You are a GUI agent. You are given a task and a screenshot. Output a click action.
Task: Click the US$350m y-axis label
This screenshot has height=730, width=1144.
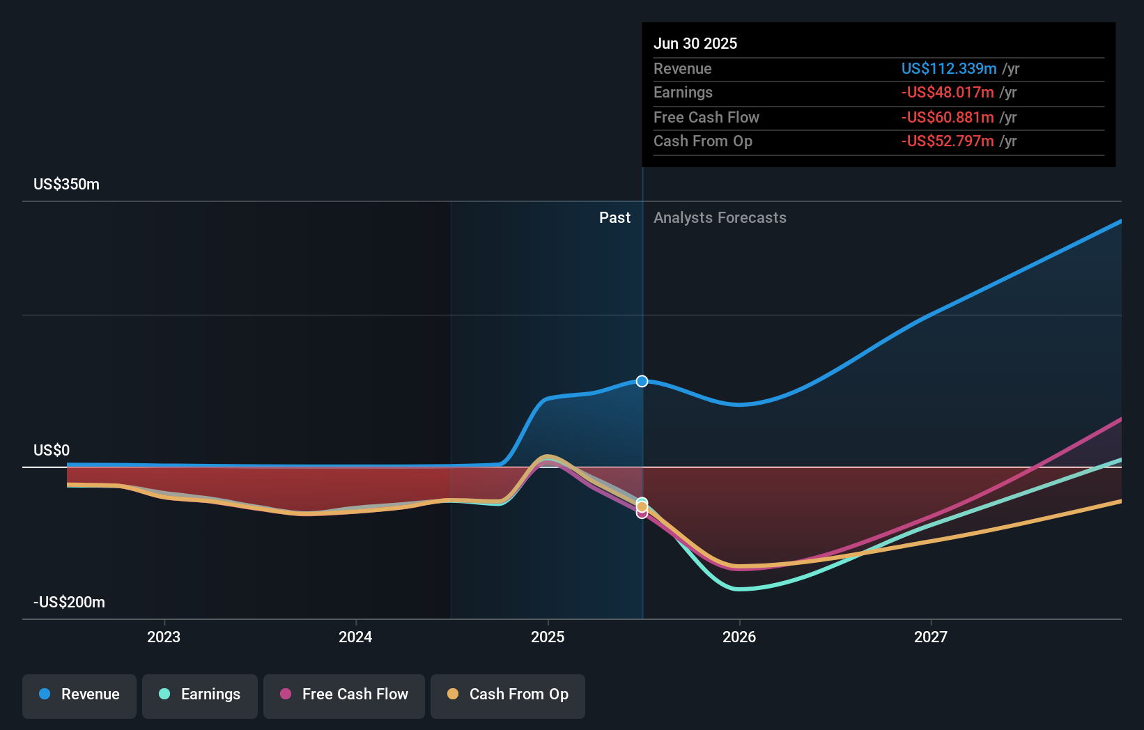point(66,185)
